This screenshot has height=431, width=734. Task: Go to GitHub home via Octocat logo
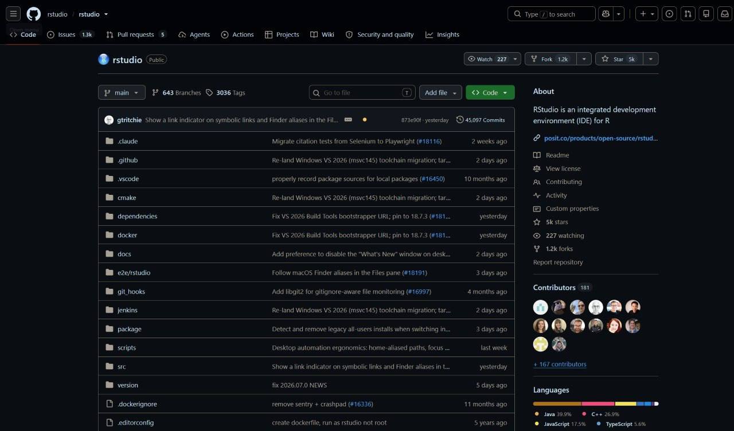34,14
